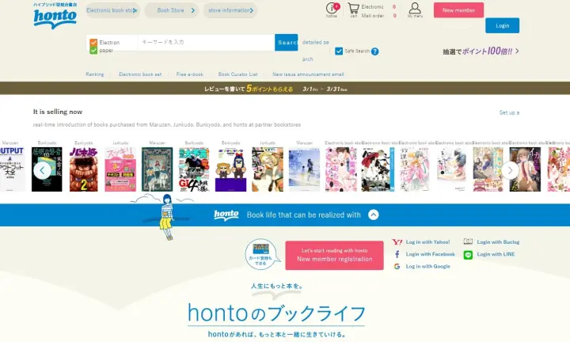
Task: Click Login with Buclog link
Action: coord(498,242)
